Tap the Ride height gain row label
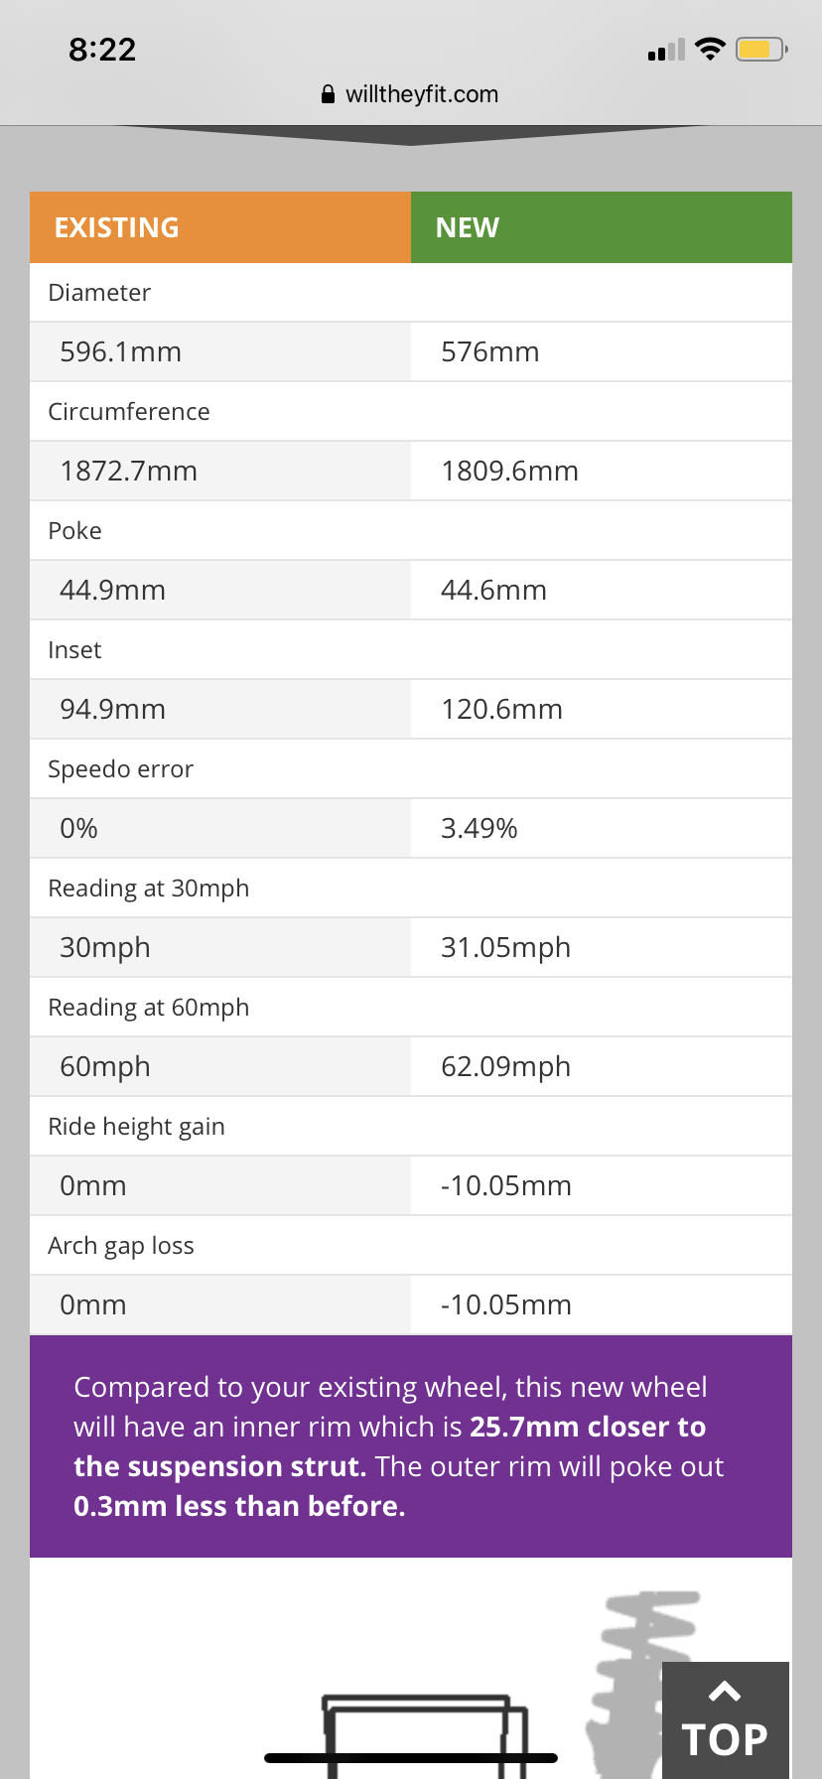This screenshot has width=822, height=1779. [x=137, y=1127]
